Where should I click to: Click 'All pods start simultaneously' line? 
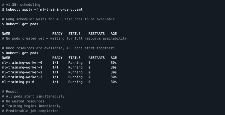pos(33,96)
